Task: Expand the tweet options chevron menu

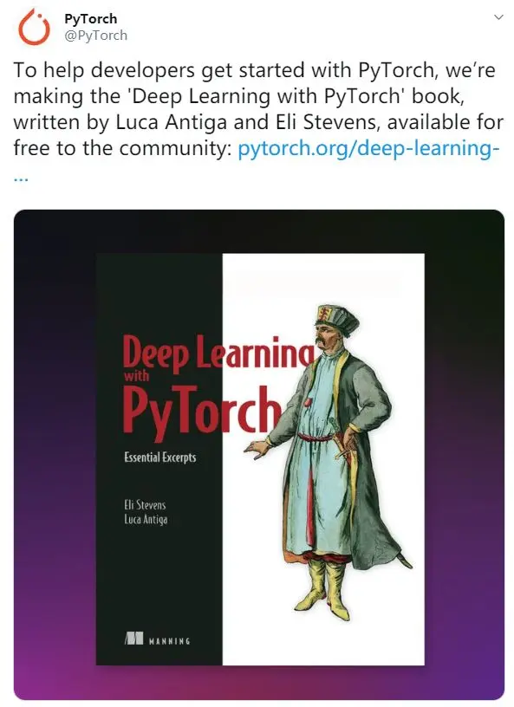Action: (498, 17)
